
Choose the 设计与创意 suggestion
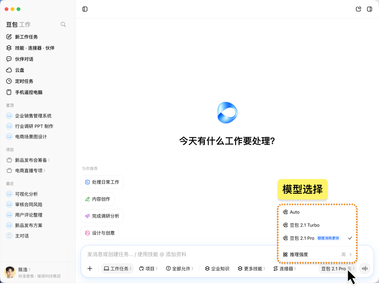100,233
